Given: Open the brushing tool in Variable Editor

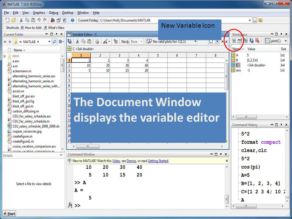Looking at the screenshot, I should pos(105,41).
